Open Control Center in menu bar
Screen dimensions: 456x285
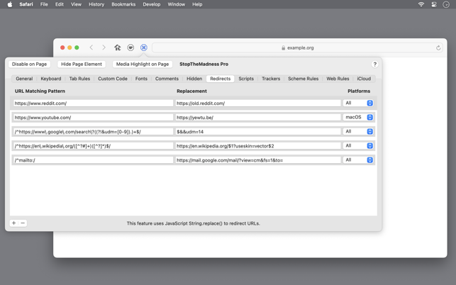(434, 4)
